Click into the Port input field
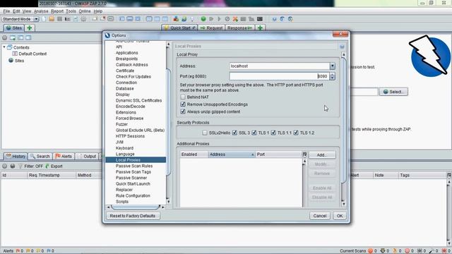Screen dimensions: 452x254 tap(279, 76)
